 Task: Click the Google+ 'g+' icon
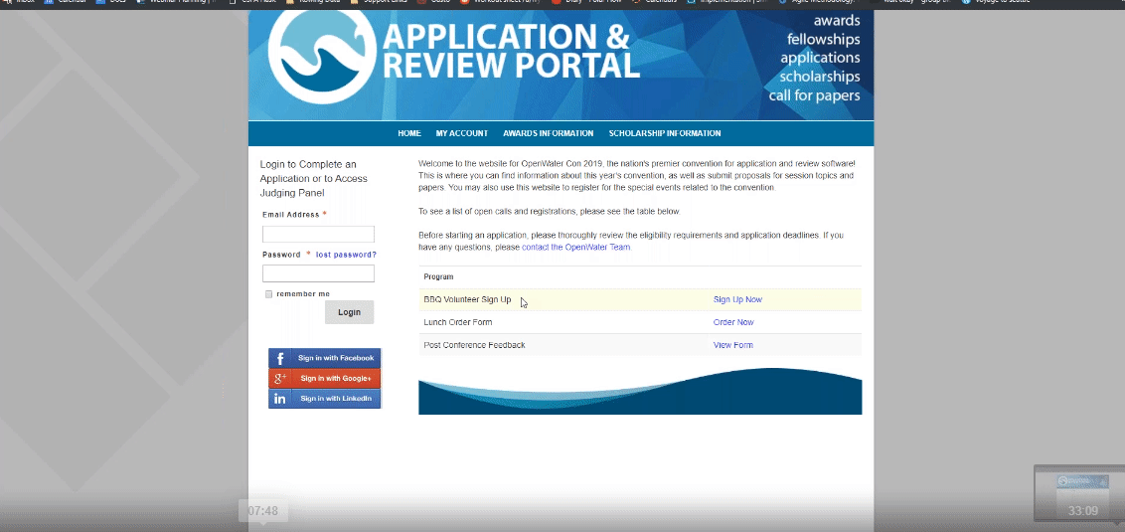(x=280, y=379)
